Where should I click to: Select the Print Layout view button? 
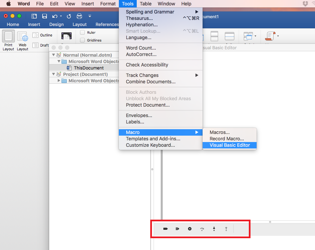point(8,40)
